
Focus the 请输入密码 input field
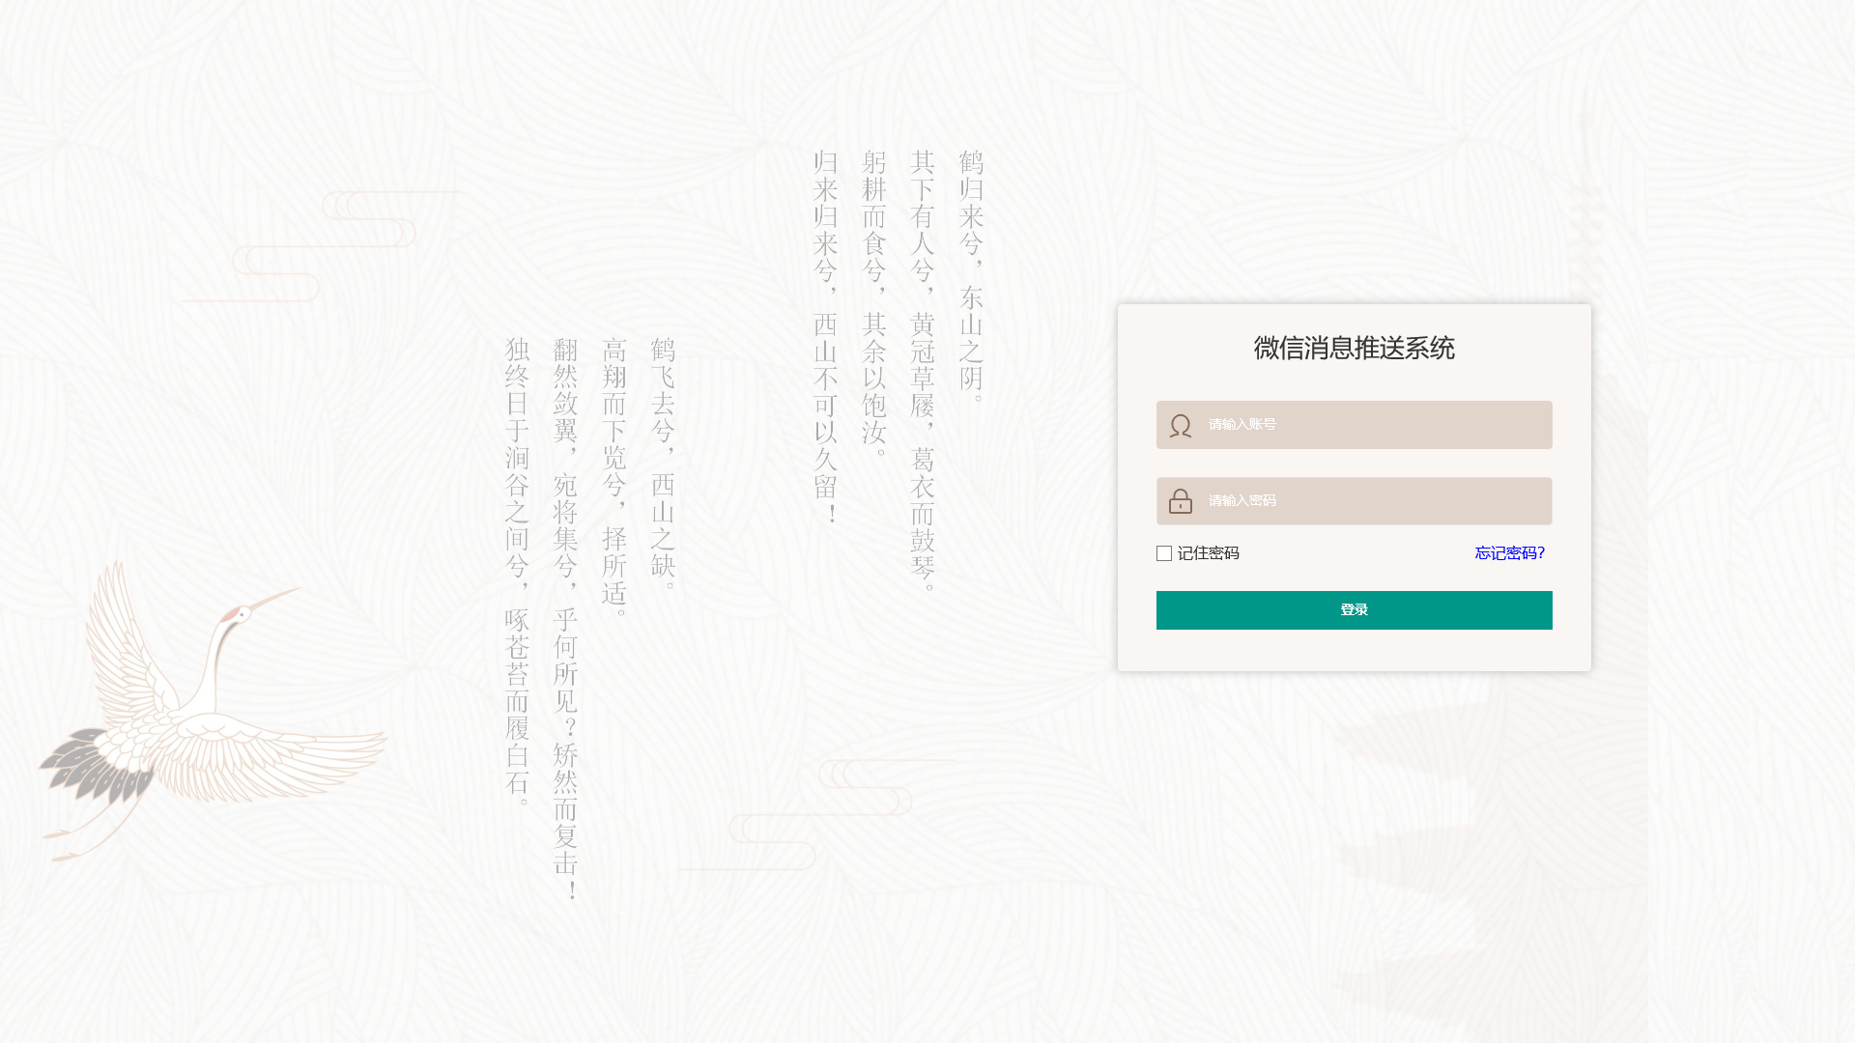[x=1355, y=501]
